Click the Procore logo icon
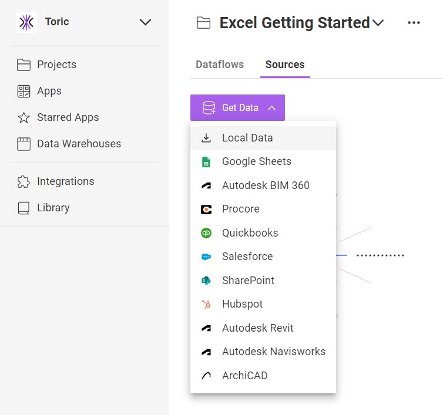The height and width of the screenshot is (415, 443). pos(206,209)
